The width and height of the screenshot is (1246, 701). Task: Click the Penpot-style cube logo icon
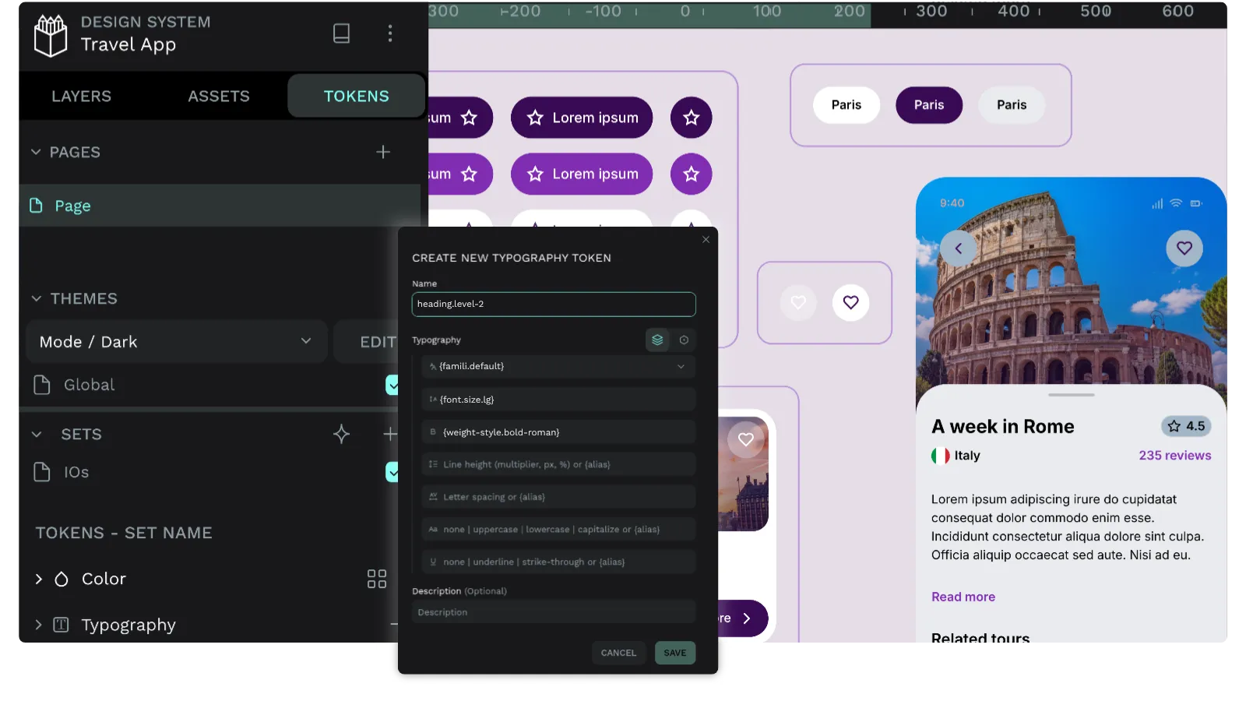(51, 35)
